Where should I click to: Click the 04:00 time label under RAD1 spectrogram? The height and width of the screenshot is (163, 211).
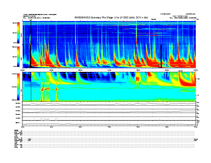[51, 70]
